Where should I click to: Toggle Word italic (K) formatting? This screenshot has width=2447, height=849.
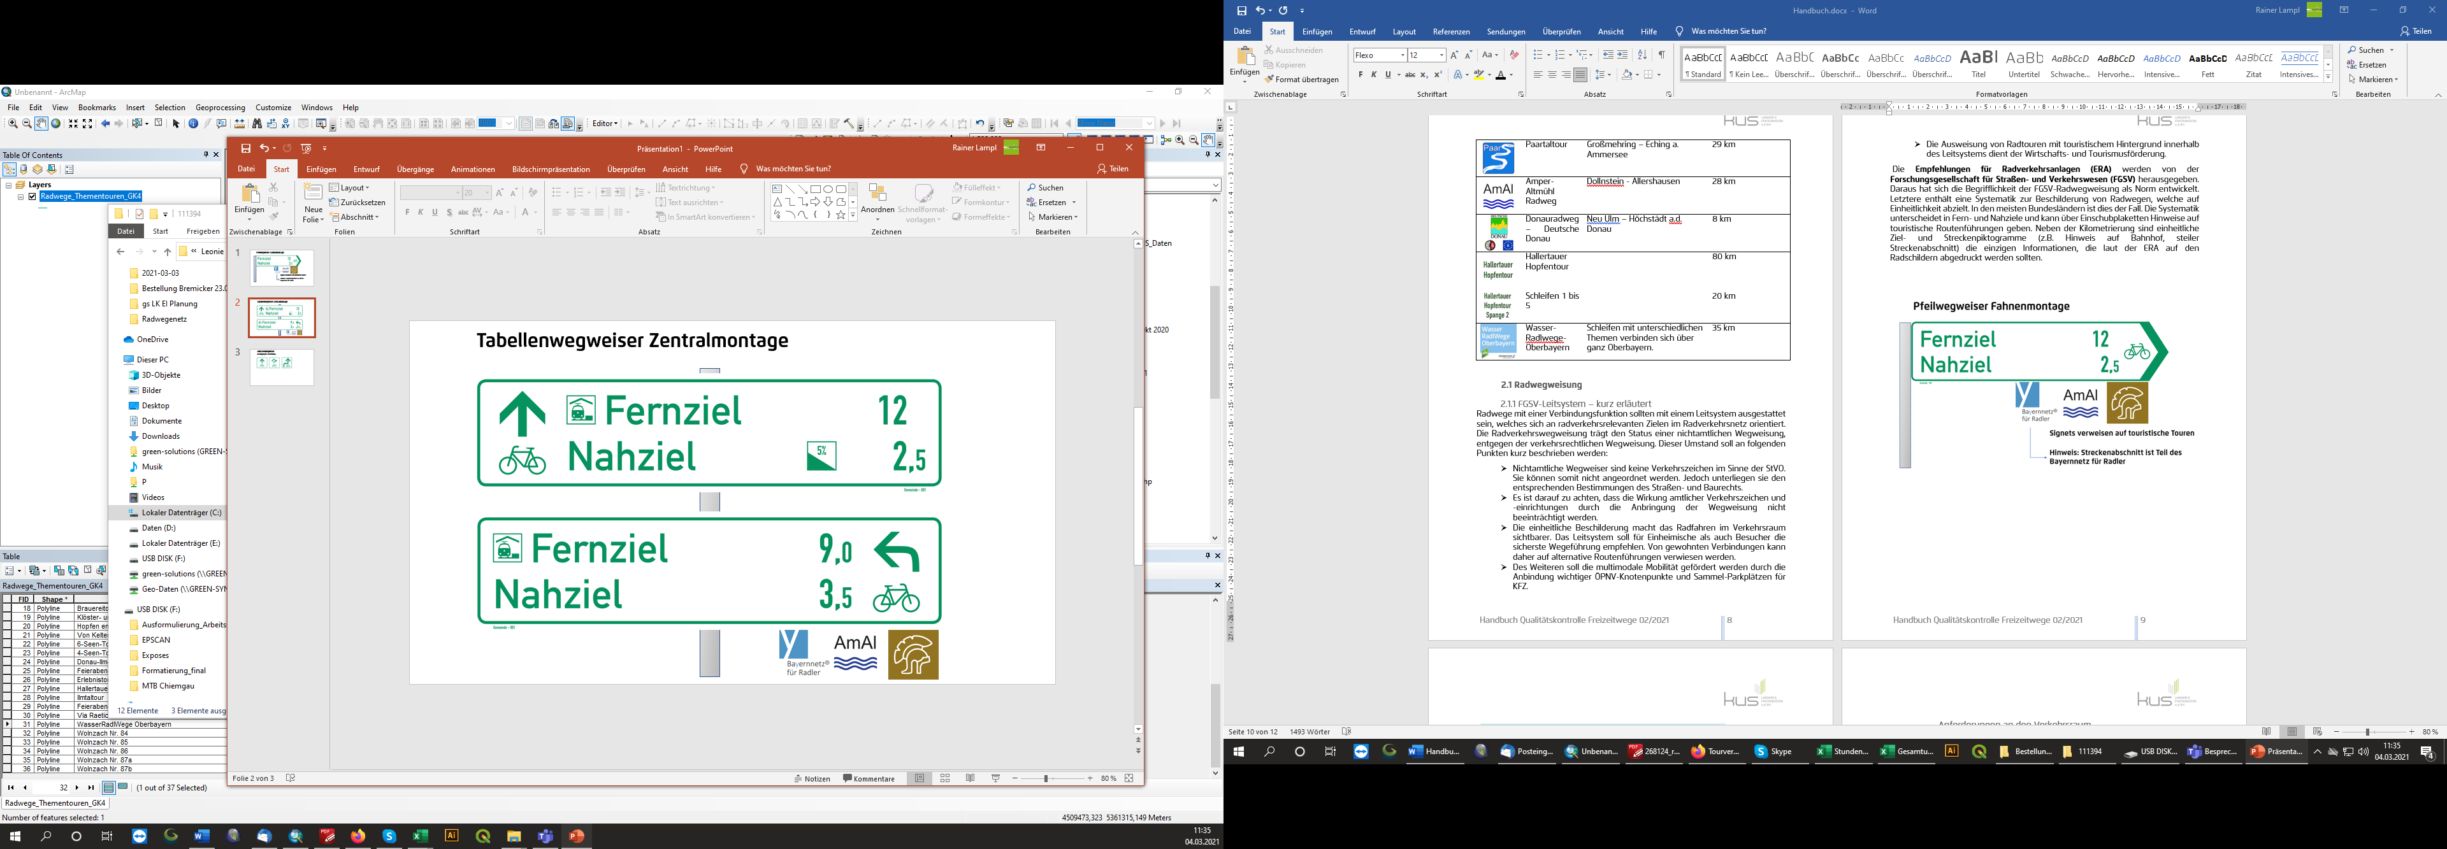(x=1374, y=75)
